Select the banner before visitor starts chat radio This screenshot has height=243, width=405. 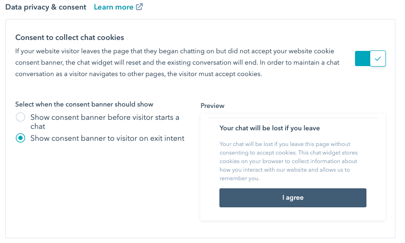[20, 117]
